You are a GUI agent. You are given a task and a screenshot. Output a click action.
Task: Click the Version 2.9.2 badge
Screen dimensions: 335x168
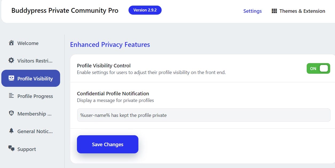145,10
